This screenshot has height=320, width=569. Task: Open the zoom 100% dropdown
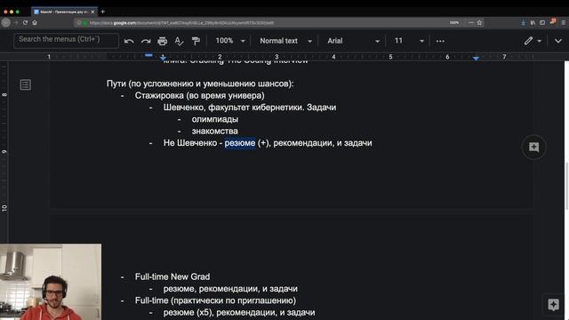pos(230,41)
